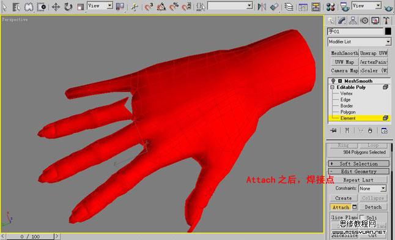Click Select and Manipulate tool
The height and width of the screenshot is (240, 395).
(135, 7)
